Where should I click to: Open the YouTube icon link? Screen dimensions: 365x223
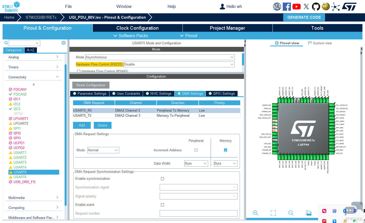point(297,6)
